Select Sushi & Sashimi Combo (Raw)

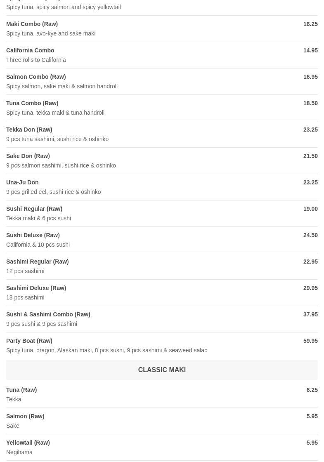(162, 319)
